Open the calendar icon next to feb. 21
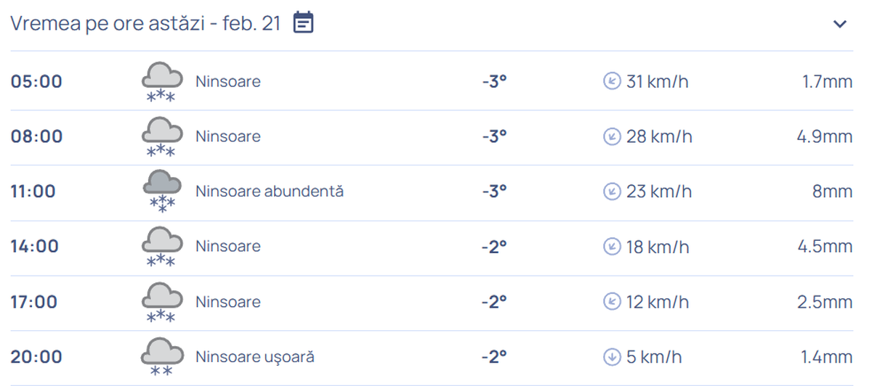This screenshot has height=386, width=872. pyautogui.click(x=304, y=23)
